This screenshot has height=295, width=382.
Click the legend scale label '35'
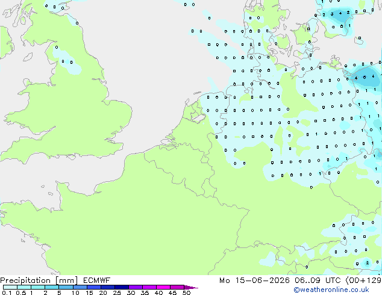[x=145, y=293]
